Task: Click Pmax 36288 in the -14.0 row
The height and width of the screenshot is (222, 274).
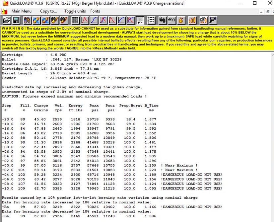Action: 93,133
